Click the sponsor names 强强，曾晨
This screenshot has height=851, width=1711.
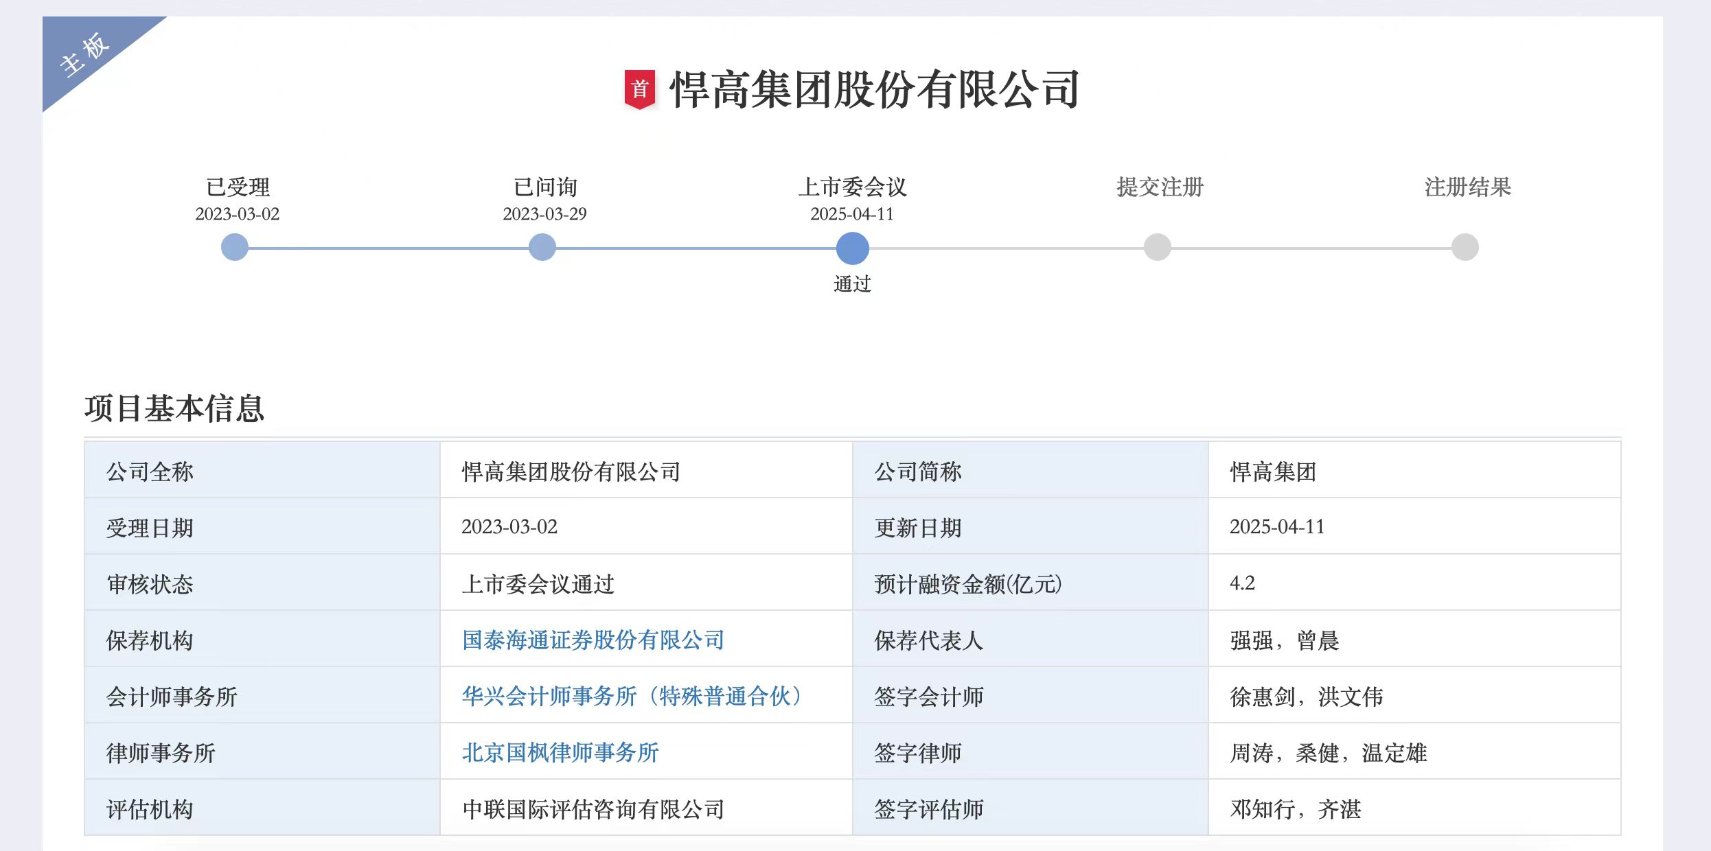pyautogui.click(x=1285, y=641)
